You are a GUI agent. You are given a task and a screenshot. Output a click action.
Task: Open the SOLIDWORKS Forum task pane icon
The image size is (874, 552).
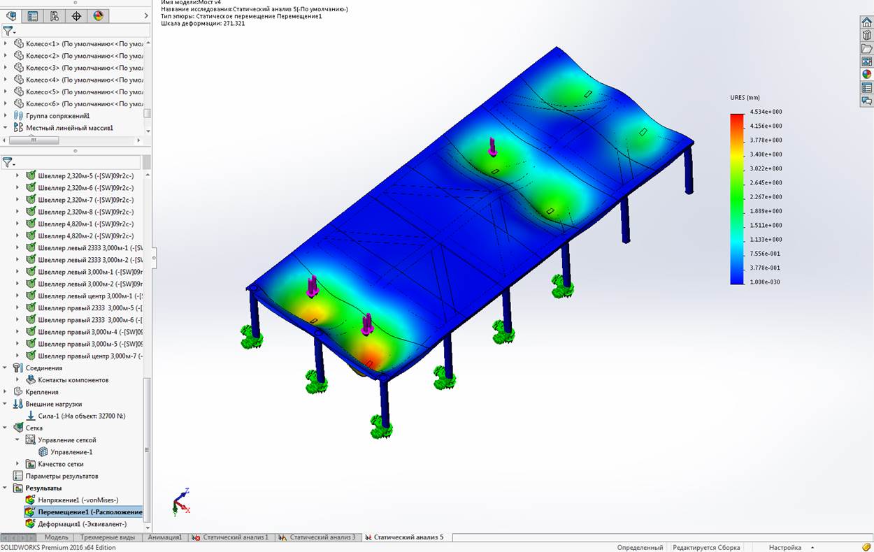tap(866, 101)
